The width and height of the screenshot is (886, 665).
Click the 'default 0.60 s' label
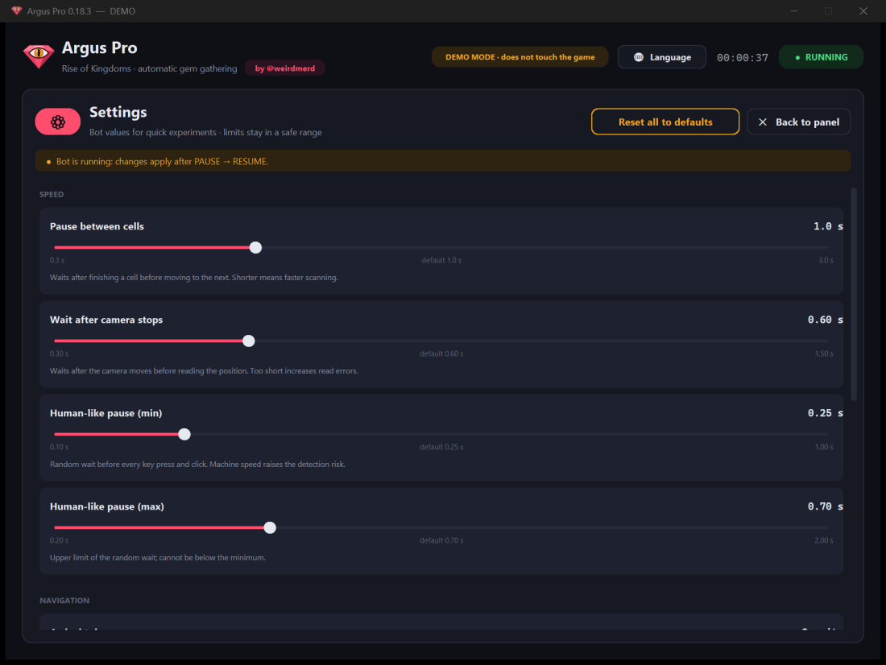coord(441,353)
